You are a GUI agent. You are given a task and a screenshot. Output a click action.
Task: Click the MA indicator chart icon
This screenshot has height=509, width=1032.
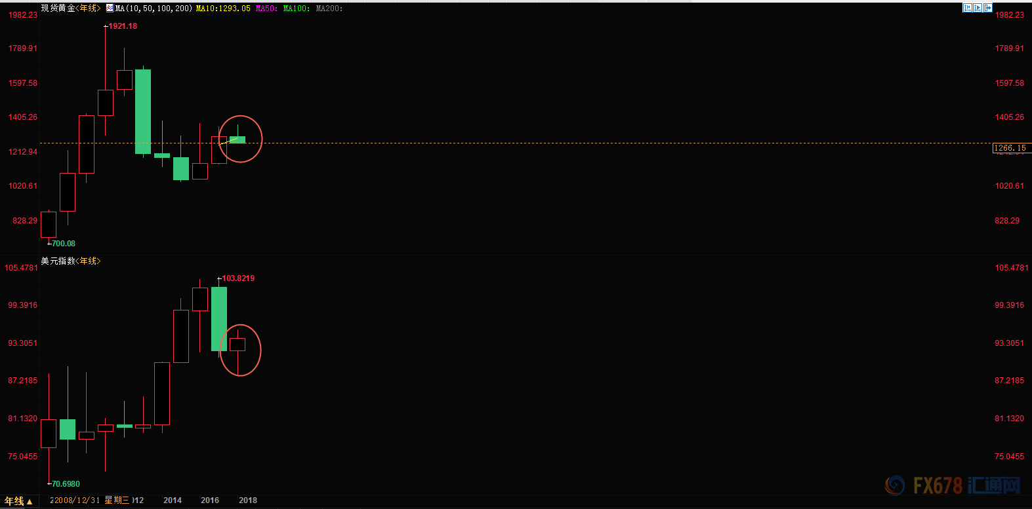click(x=110, y=8)
